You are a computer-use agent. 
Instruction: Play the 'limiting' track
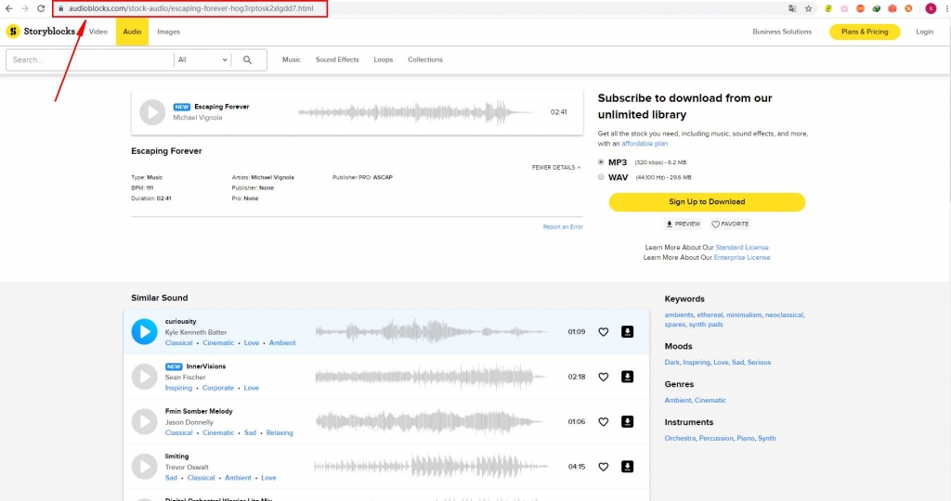click(144, 467)
